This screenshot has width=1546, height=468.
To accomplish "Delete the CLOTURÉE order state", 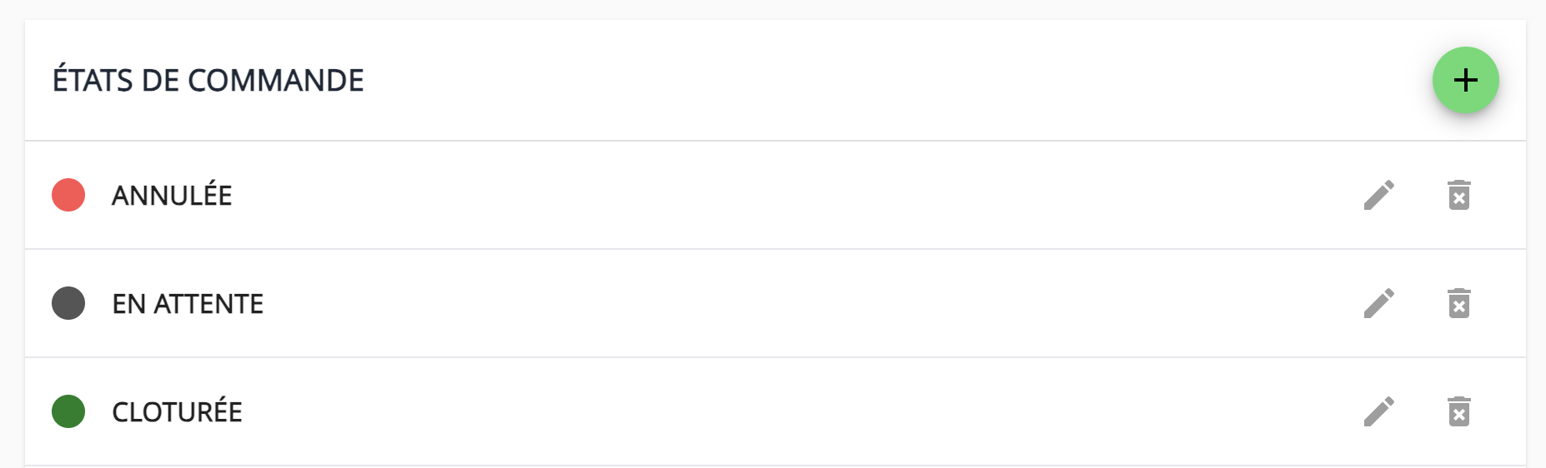I will [1458, 411].
